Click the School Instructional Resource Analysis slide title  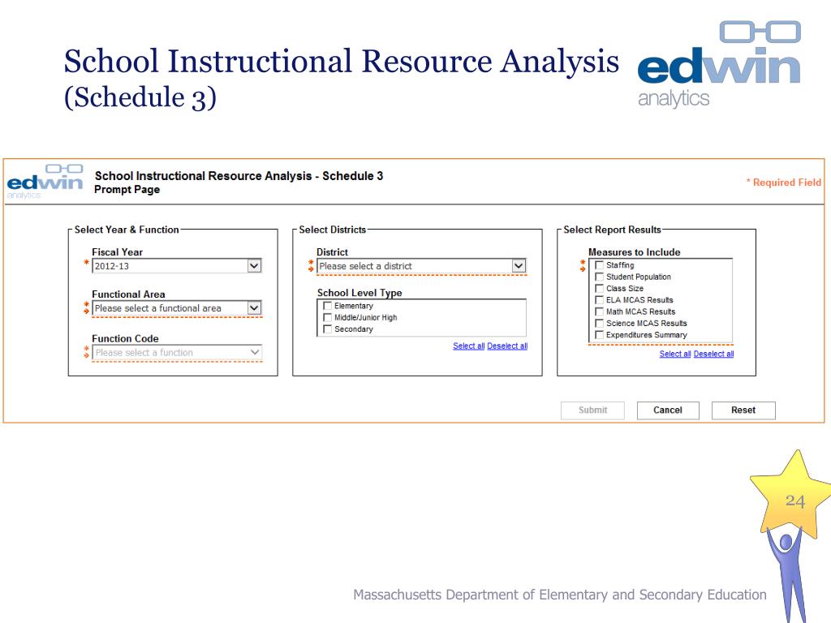click(342, 61)
